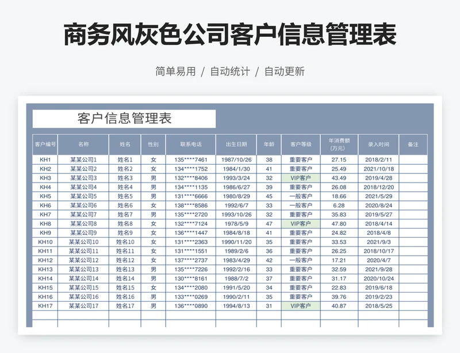Viewport: 460px width, 353px height.
Task: Click the cell 某某公司2
Action: [83, 169]
